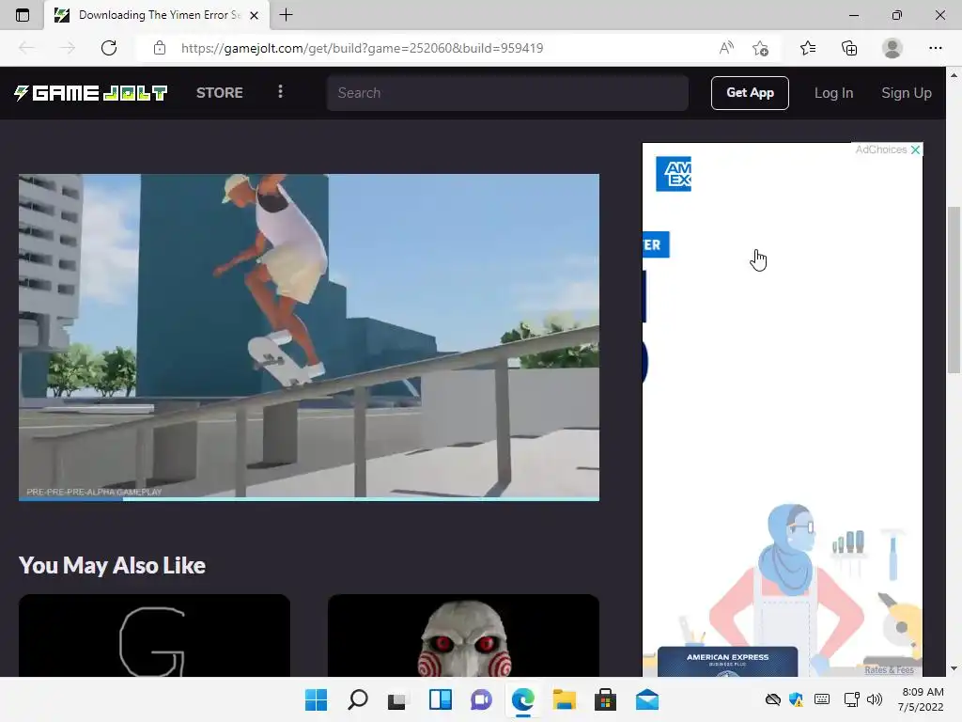Viewport: 962px width, 722px height.
Task: Open the Favorites list
Action: 808,48
